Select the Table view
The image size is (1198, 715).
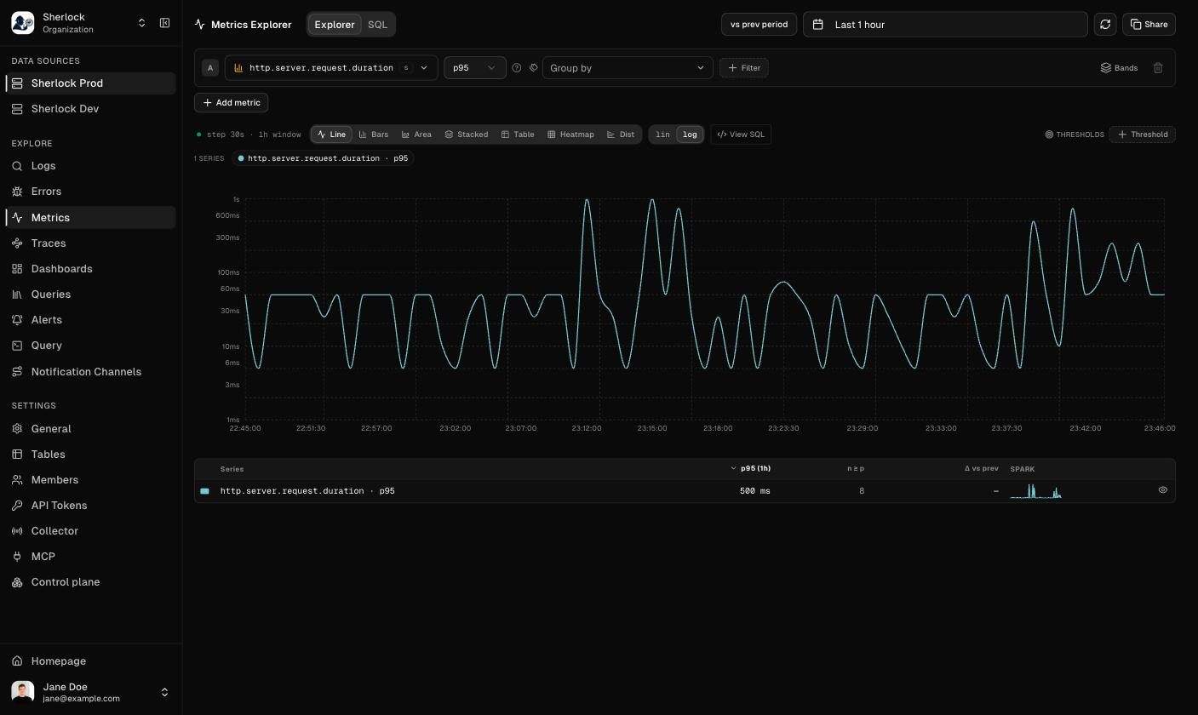click(x=518, y=134)
